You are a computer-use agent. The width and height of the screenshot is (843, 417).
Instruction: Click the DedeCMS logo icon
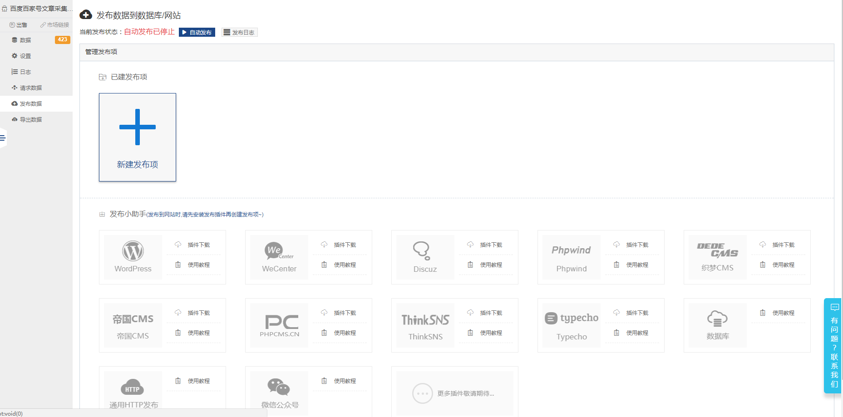click(717, 250)
